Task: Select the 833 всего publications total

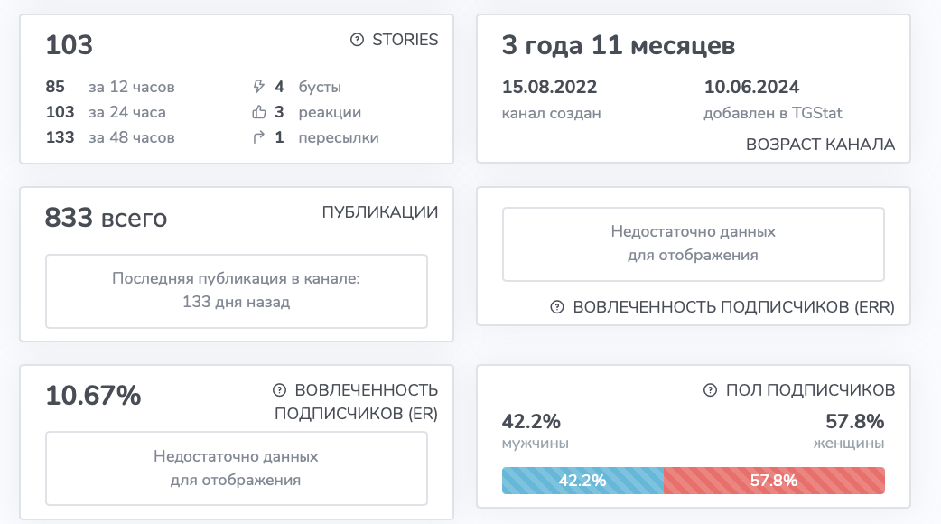Action: 106,218
